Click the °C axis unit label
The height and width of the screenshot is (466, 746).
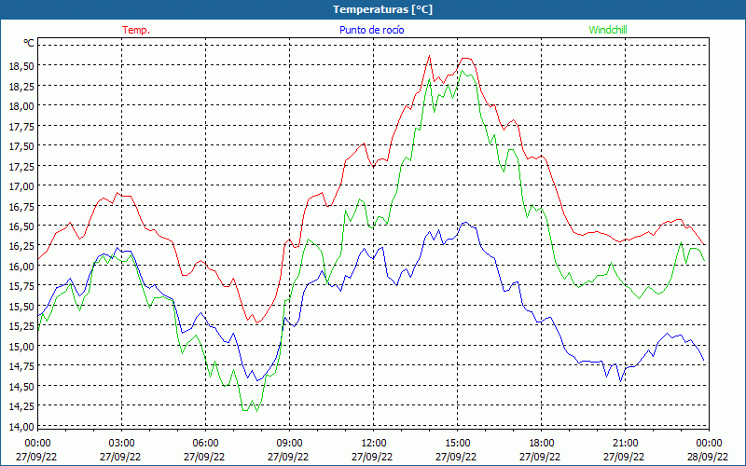coord(29,43)
